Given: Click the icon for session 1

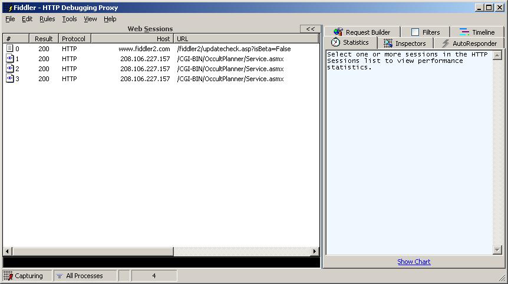Looking at the screenshot, I should [x=9, y=59].
